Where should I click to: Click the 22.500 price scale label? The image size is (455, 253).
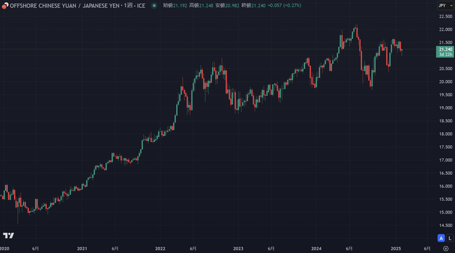446,17
